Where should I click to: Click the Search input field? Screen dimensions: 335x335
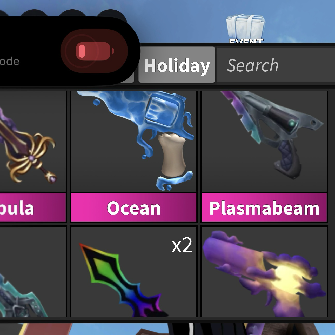(276, 65)
